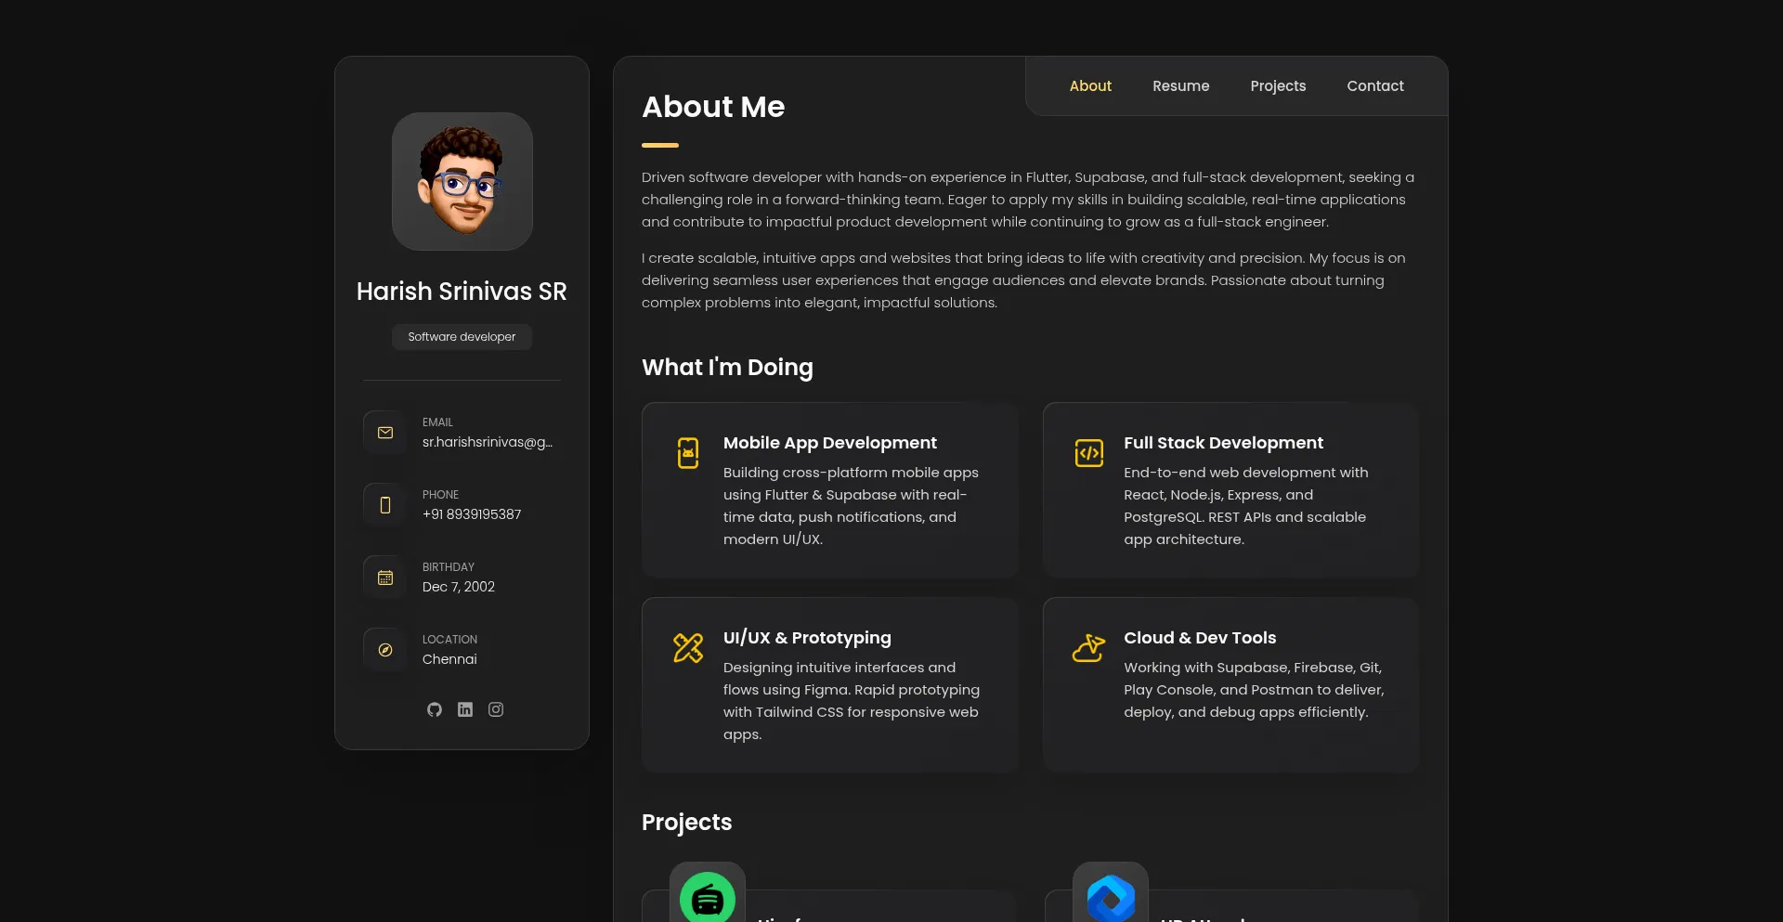Switch to the Contact tab
This screenshot has width=1783, height=922.
click(x=1375, y=86)
